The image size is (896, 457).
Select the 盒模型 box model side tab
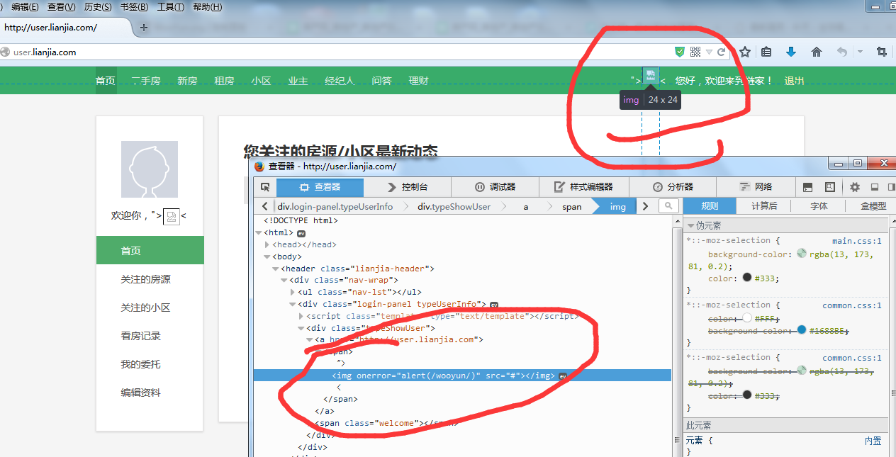click(x=873, y=206)
